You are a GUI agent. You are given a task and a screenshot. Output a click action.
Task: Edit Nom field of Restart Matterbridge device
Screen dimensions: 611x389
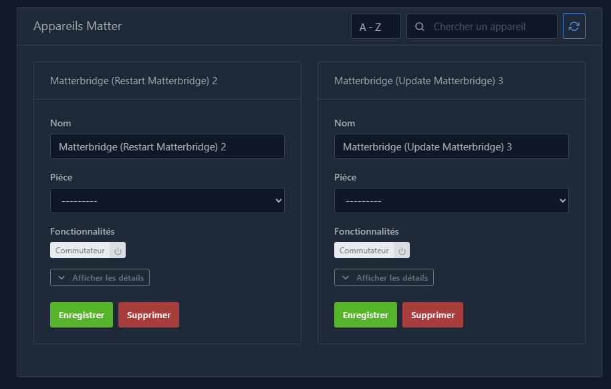point(167,146)
